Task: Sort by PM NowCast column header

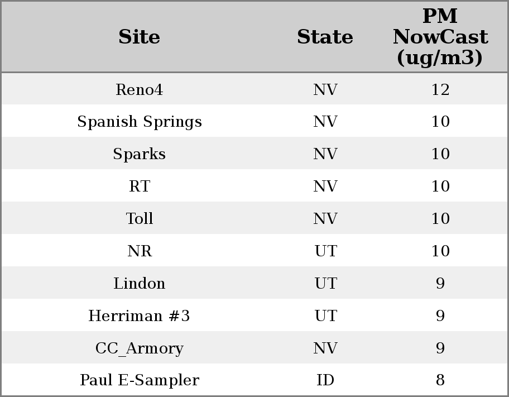Action: pos(440,37)
